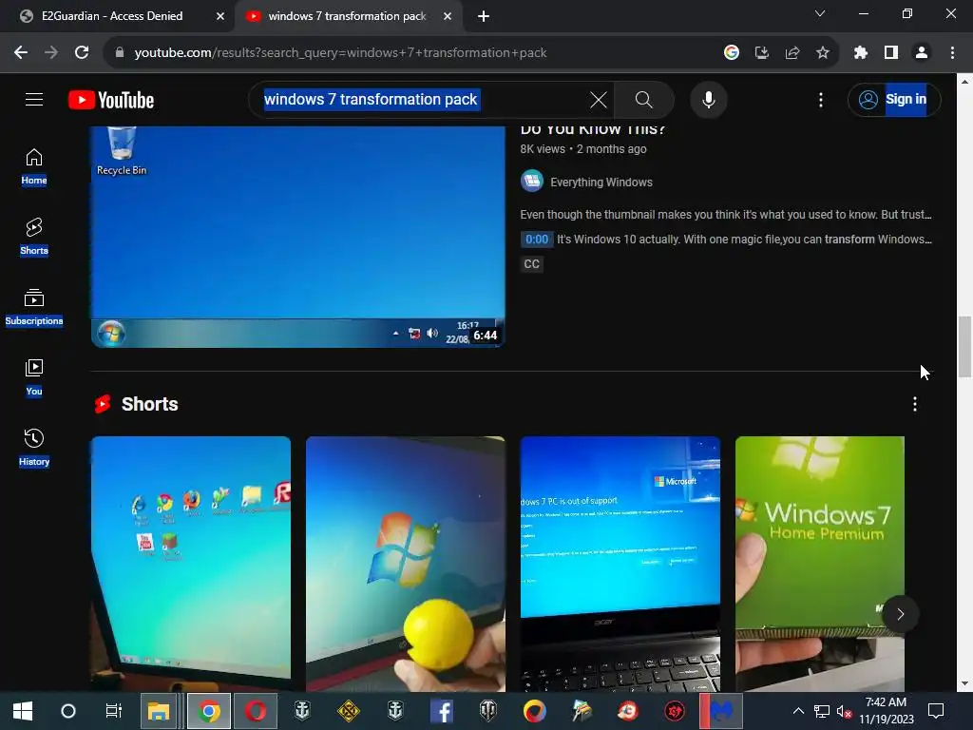Click the Google icon in address bar
Screen dimensions: 973x730
pyautogui.click(x=731, y=53)
